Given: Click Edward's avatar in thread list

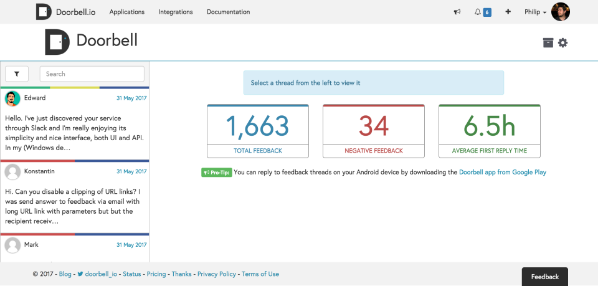Looking at the screenshot, I should click(x=12, y=99).
